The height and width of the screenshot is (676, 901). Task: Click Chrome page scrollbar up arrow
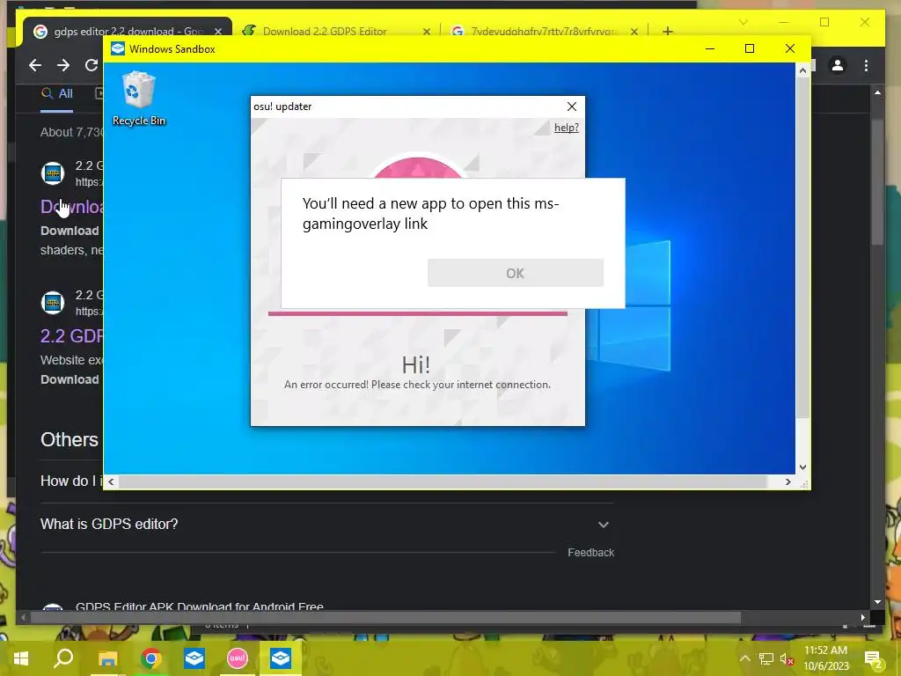click(x=877, y=92)
